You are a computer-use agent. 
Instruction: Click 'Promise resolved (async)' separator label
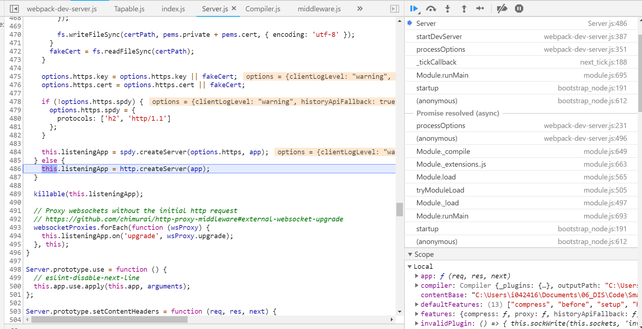(458, 113)
